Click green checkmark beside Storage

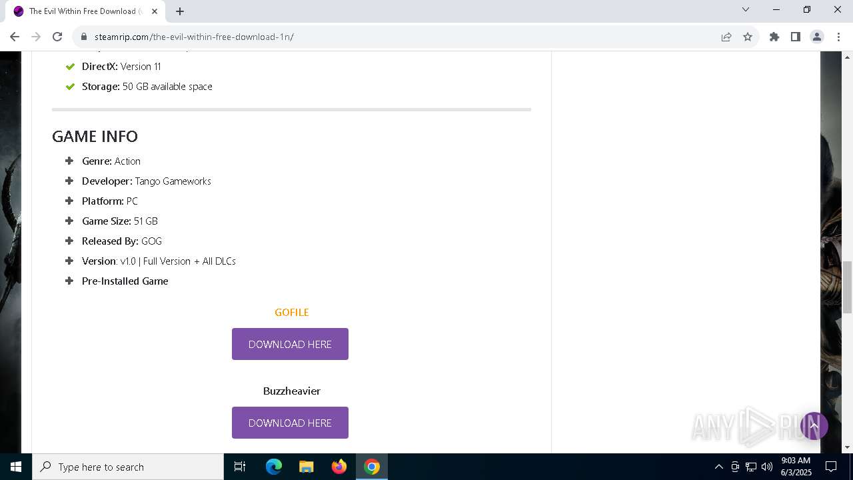(x=70, y=86)
